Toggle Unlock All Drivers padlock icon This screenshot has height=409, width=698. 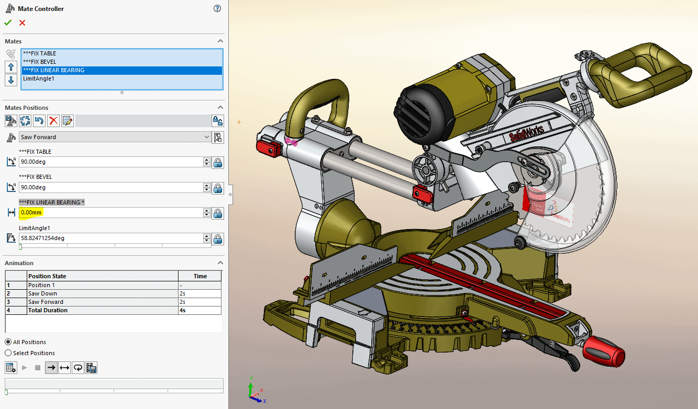tap(218, 121)
